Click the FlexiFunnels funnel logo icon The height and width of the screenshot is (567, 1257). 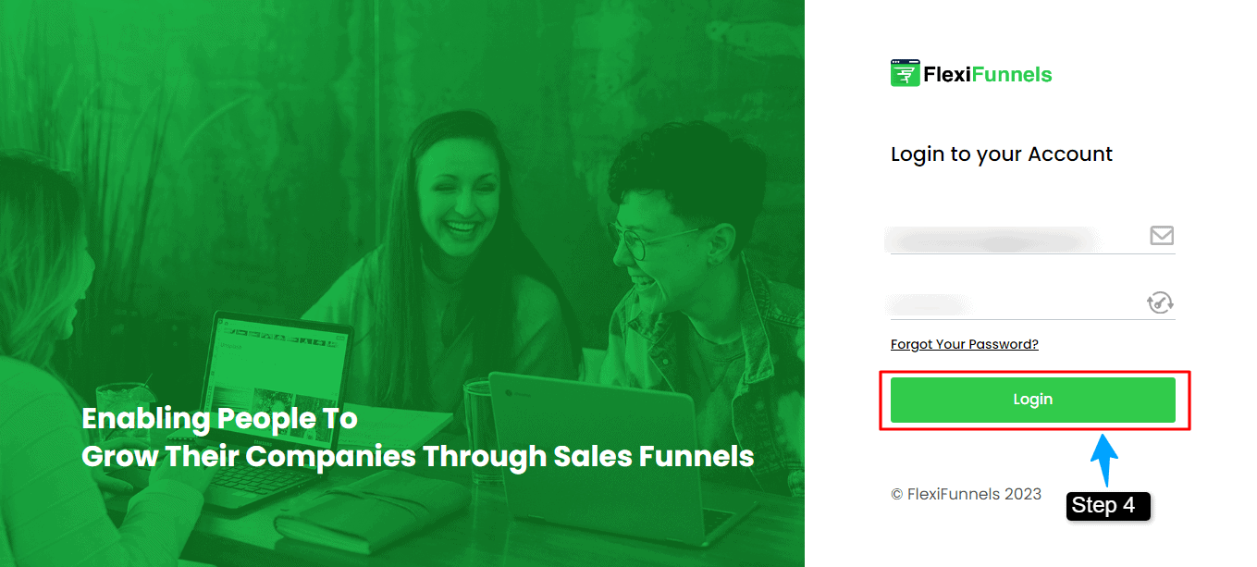click(x=905, y=74)
